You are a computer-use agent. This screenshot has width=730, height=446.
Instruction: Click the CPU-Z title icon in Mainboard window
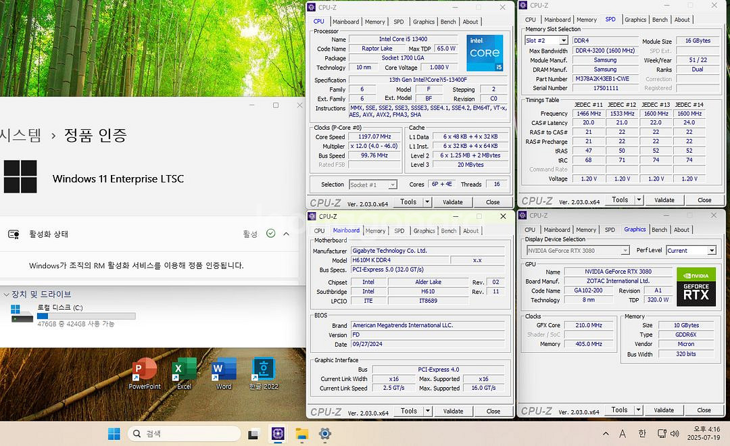tap(312, 216)
